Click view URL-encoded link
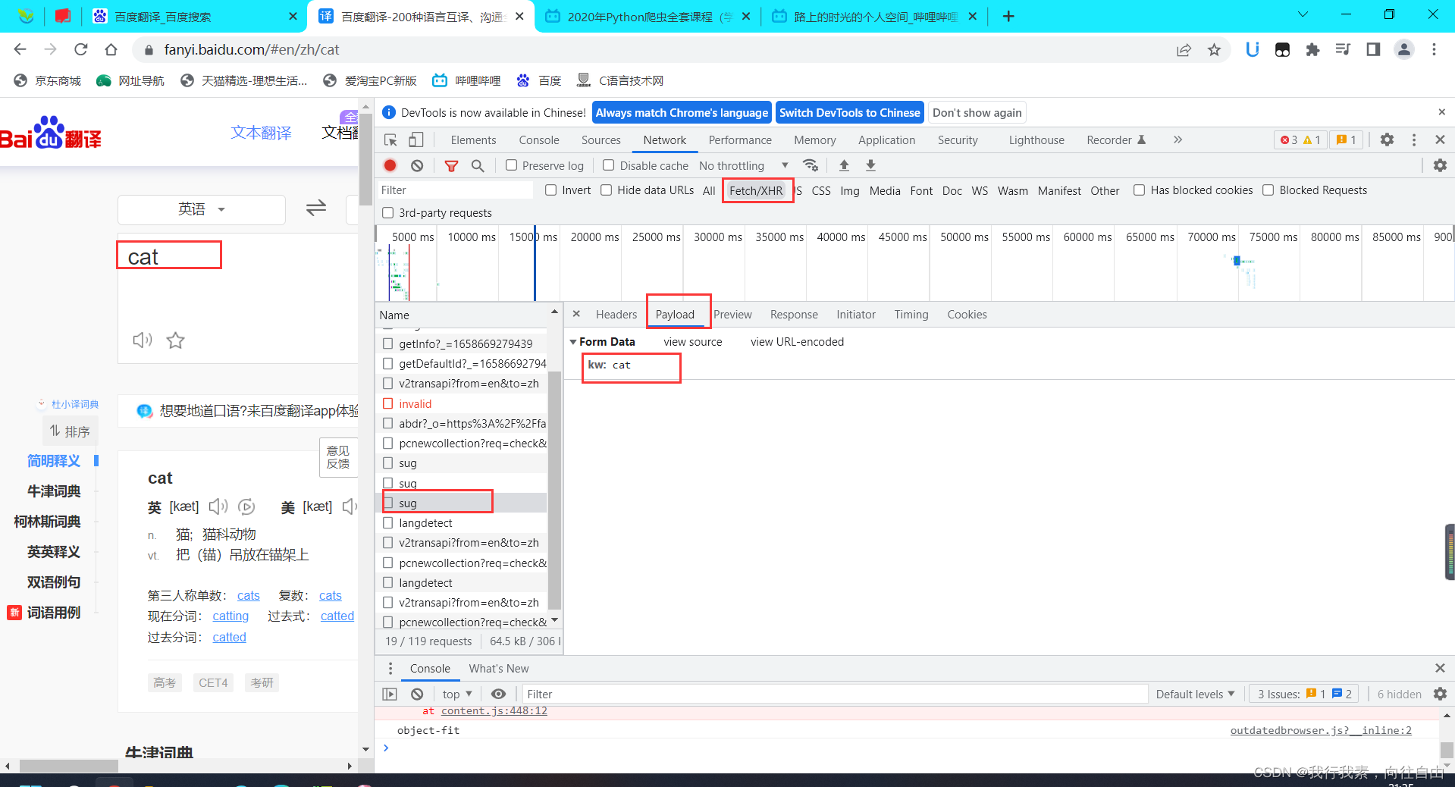The image size is (1455, 787). point(797,342)
